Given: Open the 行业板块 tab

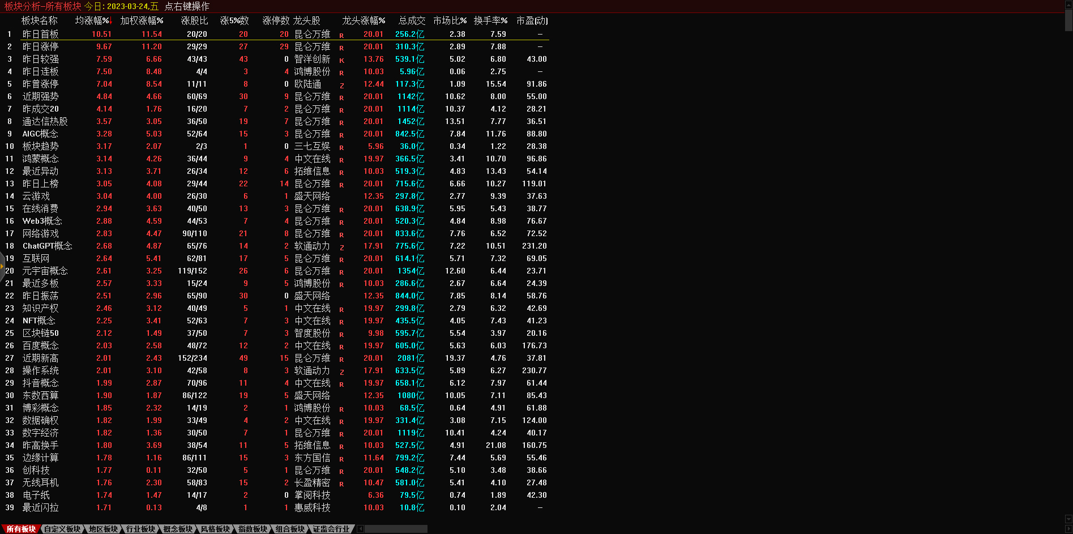Looking at the screenshot, I should tap(140, 529).
